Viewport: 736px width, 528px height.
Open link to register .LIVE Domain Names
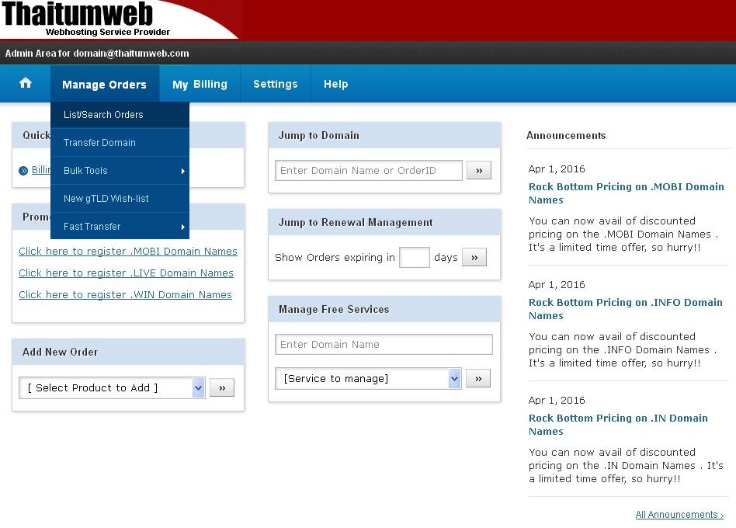click(126, 273)
